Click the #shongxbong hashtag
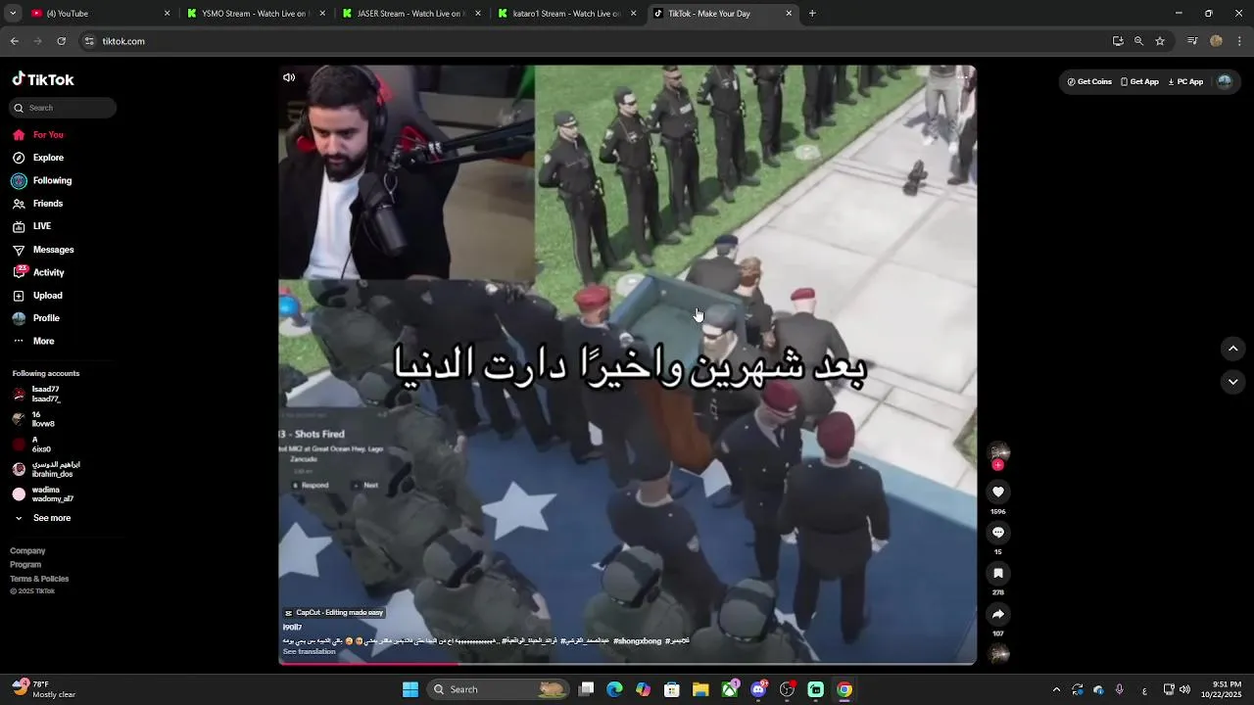Image resolution: width=1254 pixels, height=705 pixels. coord(637,641)
